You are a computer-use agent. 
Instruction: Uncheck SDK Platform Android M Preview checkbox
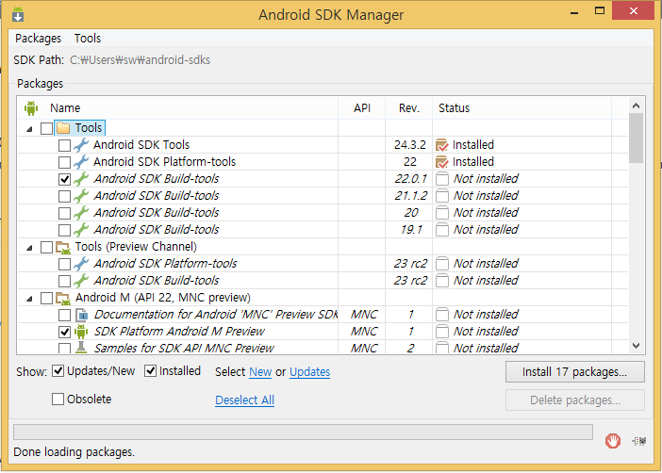point(64,332)
